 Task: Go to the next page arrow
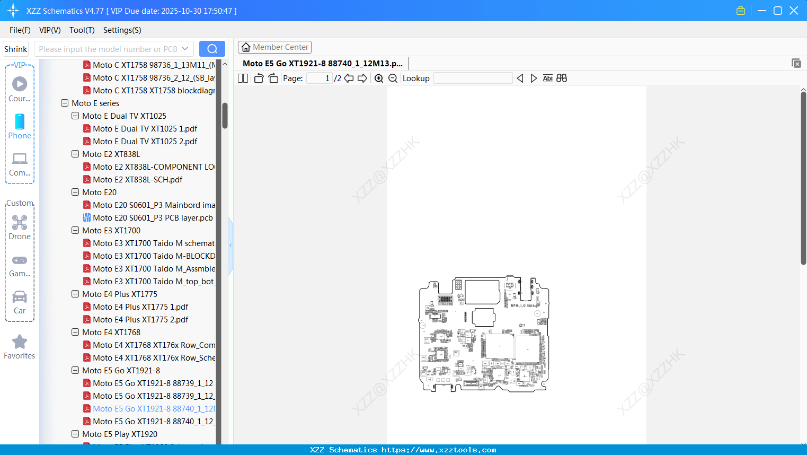click(362, 78)
